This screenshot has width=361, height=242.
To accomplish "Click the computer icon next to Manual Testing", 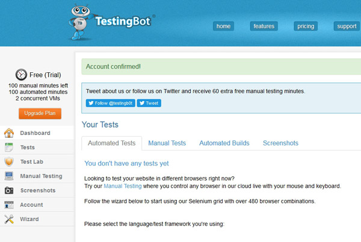I will pyautogui.click(x=9, y=176).
